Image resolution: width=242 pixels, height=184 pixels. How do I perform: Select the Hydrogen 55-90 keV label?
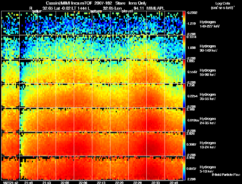click(x=208, y=73)
